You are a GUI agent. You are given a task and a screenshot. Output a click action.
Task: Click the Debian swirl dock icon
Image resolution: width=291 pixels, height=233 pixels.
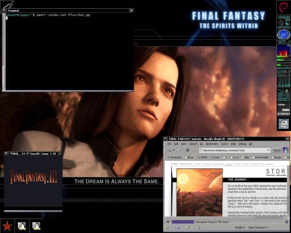[x=283, y=7]
